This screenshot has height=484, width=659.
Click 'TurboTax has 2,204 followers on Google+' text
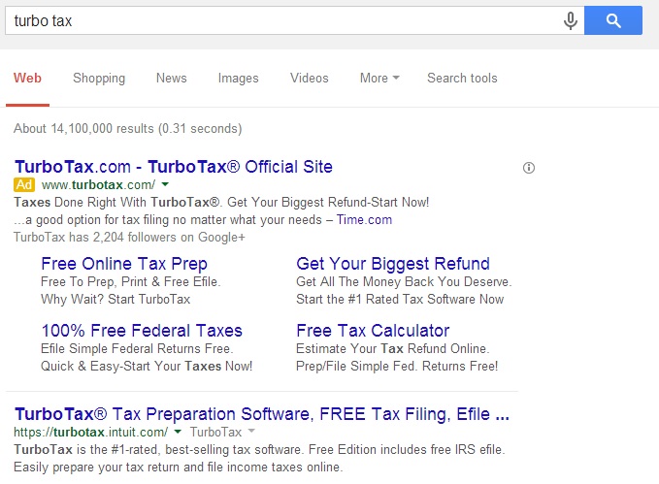(129, 238)
